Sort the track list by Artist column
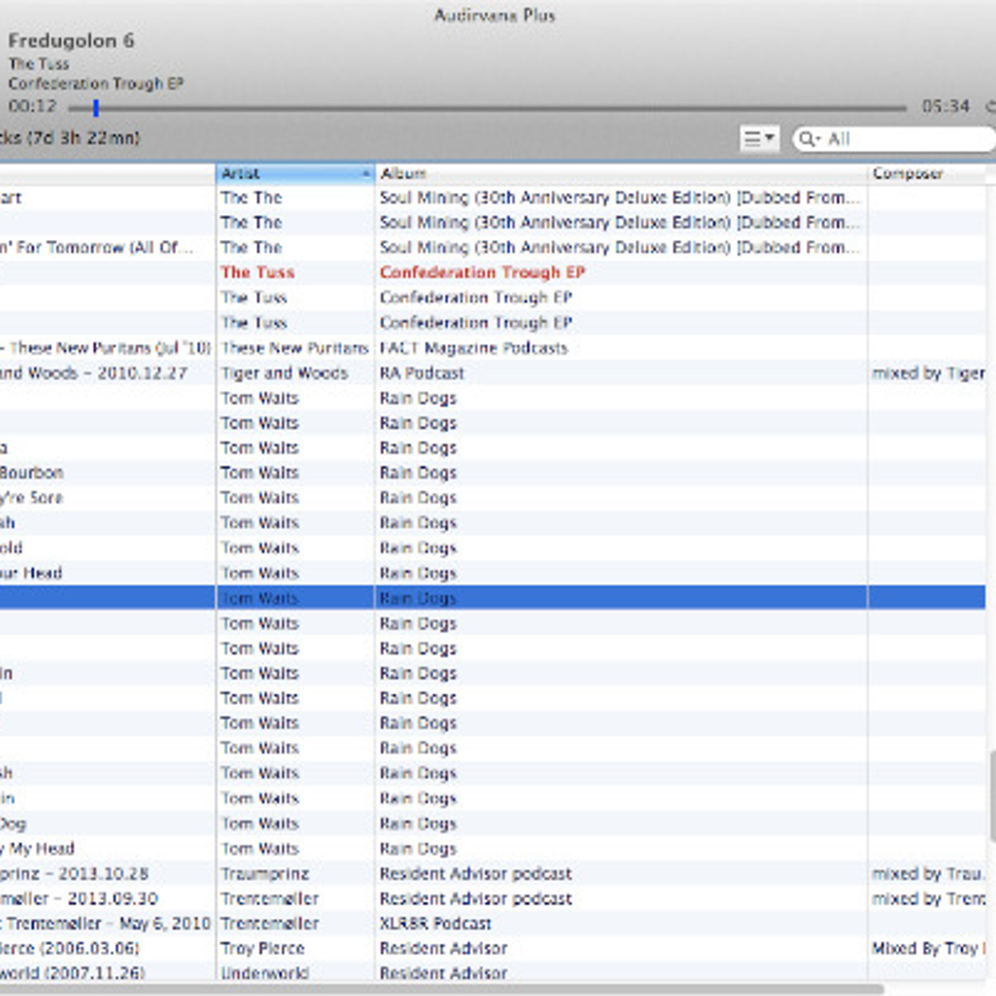This screenshot has height=996, width=996. (295, 173)
